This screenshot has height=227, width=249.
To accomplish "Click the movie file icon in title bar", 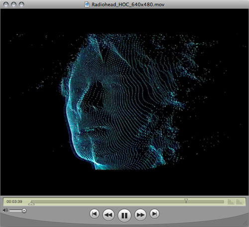I will 87,4.
